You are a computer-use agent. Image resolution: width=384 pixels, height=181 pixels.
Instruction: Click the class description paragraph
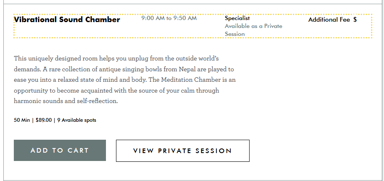coord(125,80)
